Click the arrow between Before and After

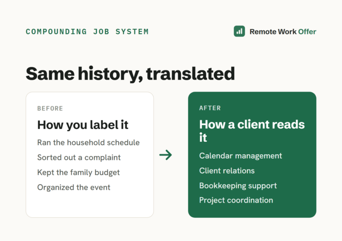[166, 155]
